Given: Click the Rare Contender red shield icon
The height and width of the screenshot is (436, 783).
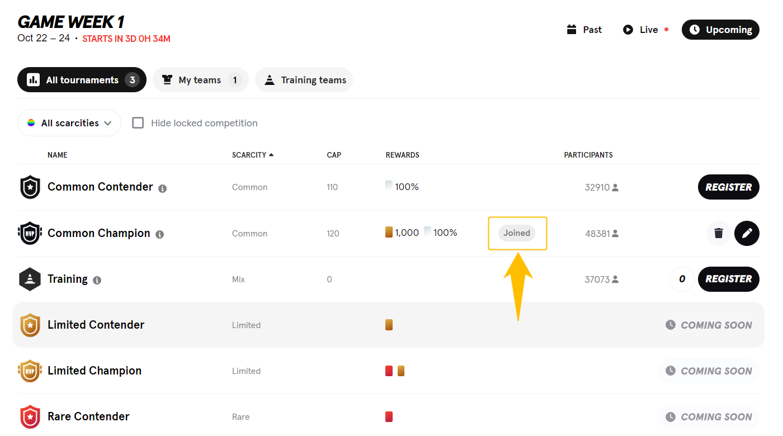Looking at the screenshot, I should point(30,416).
